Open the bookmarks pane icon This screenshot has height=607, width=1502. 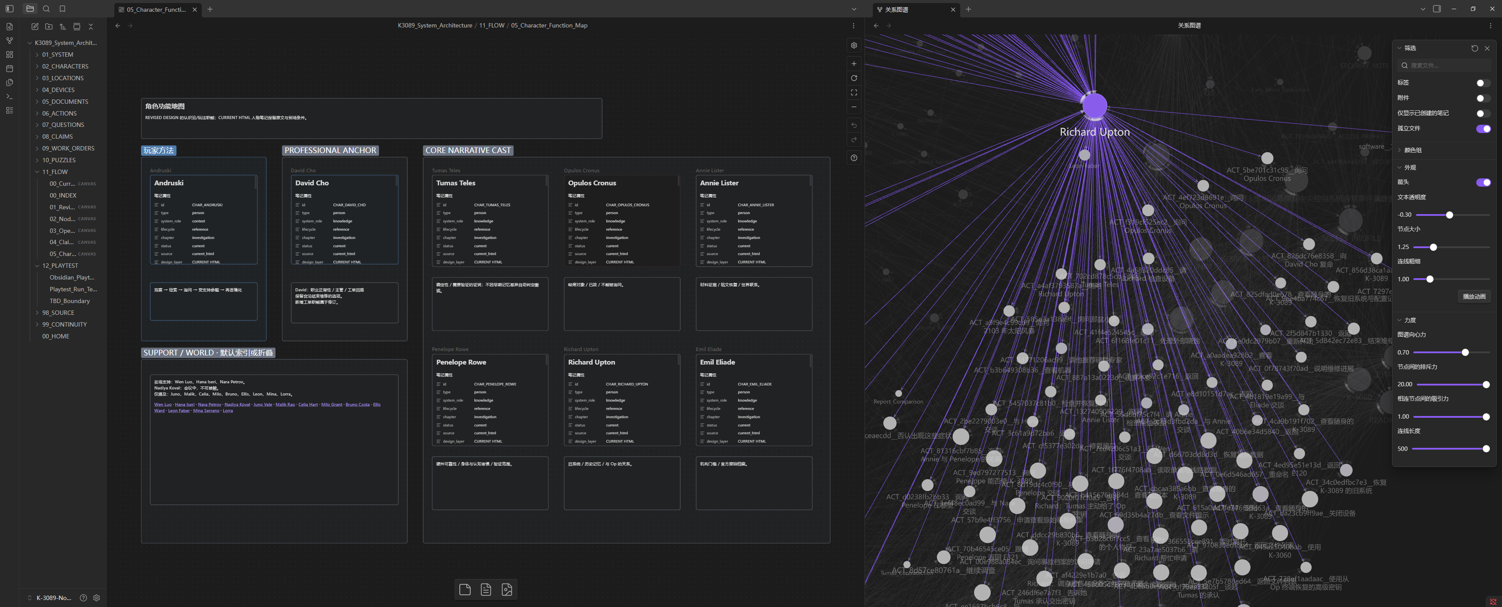point(62,9)
